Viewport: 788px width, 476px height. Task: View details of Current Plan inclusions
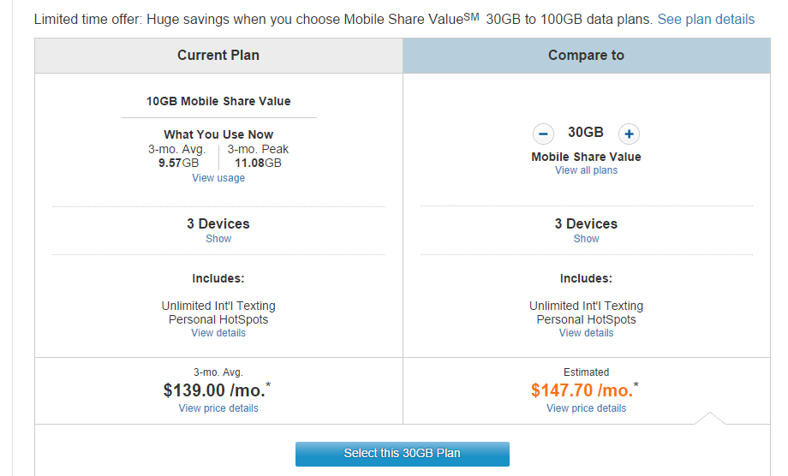218,333
